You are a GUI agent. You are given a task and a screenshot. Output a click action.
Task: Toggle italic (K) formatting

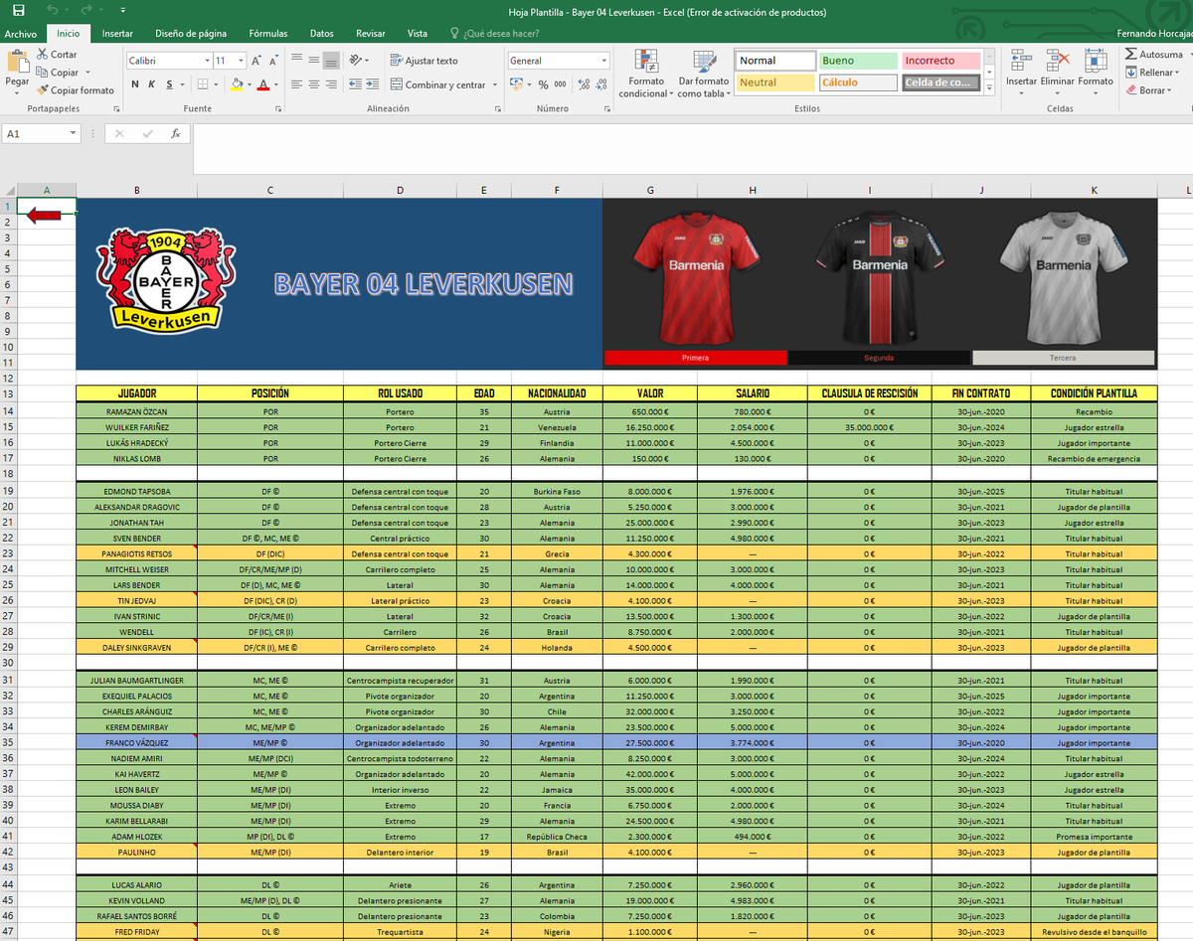[x=151, y=84]
